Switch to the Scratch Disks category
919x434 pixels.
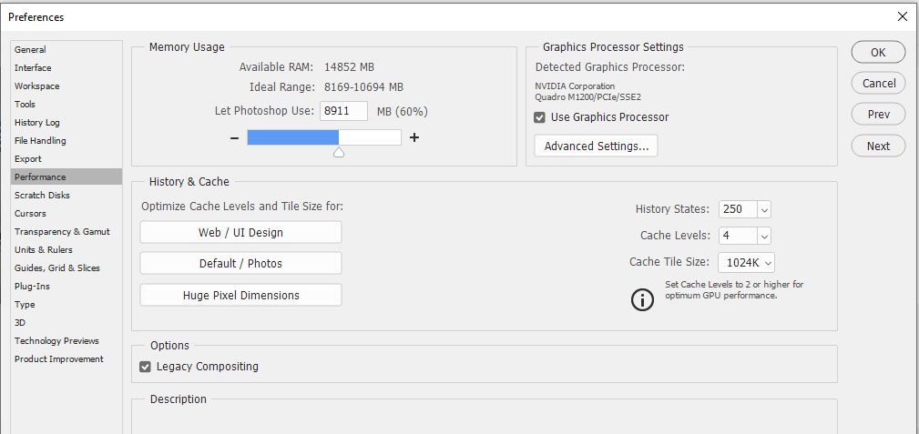tap(42, 196)
